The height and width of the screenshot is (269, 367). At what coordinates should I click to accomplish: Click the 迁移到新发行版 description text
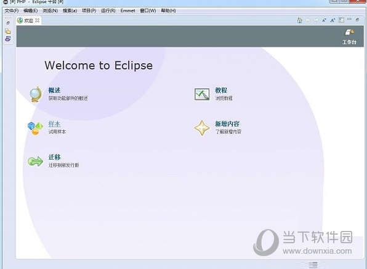coord(63,165)
